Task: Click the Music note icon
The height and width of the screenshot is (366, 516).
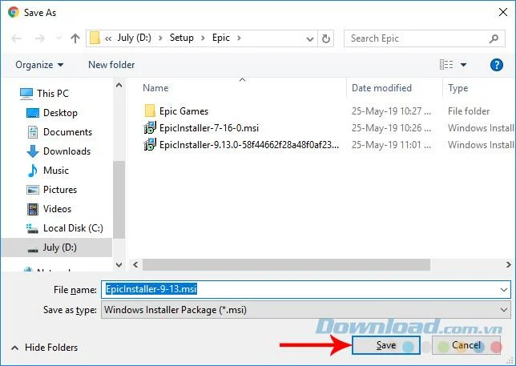Action: [32, 171]
